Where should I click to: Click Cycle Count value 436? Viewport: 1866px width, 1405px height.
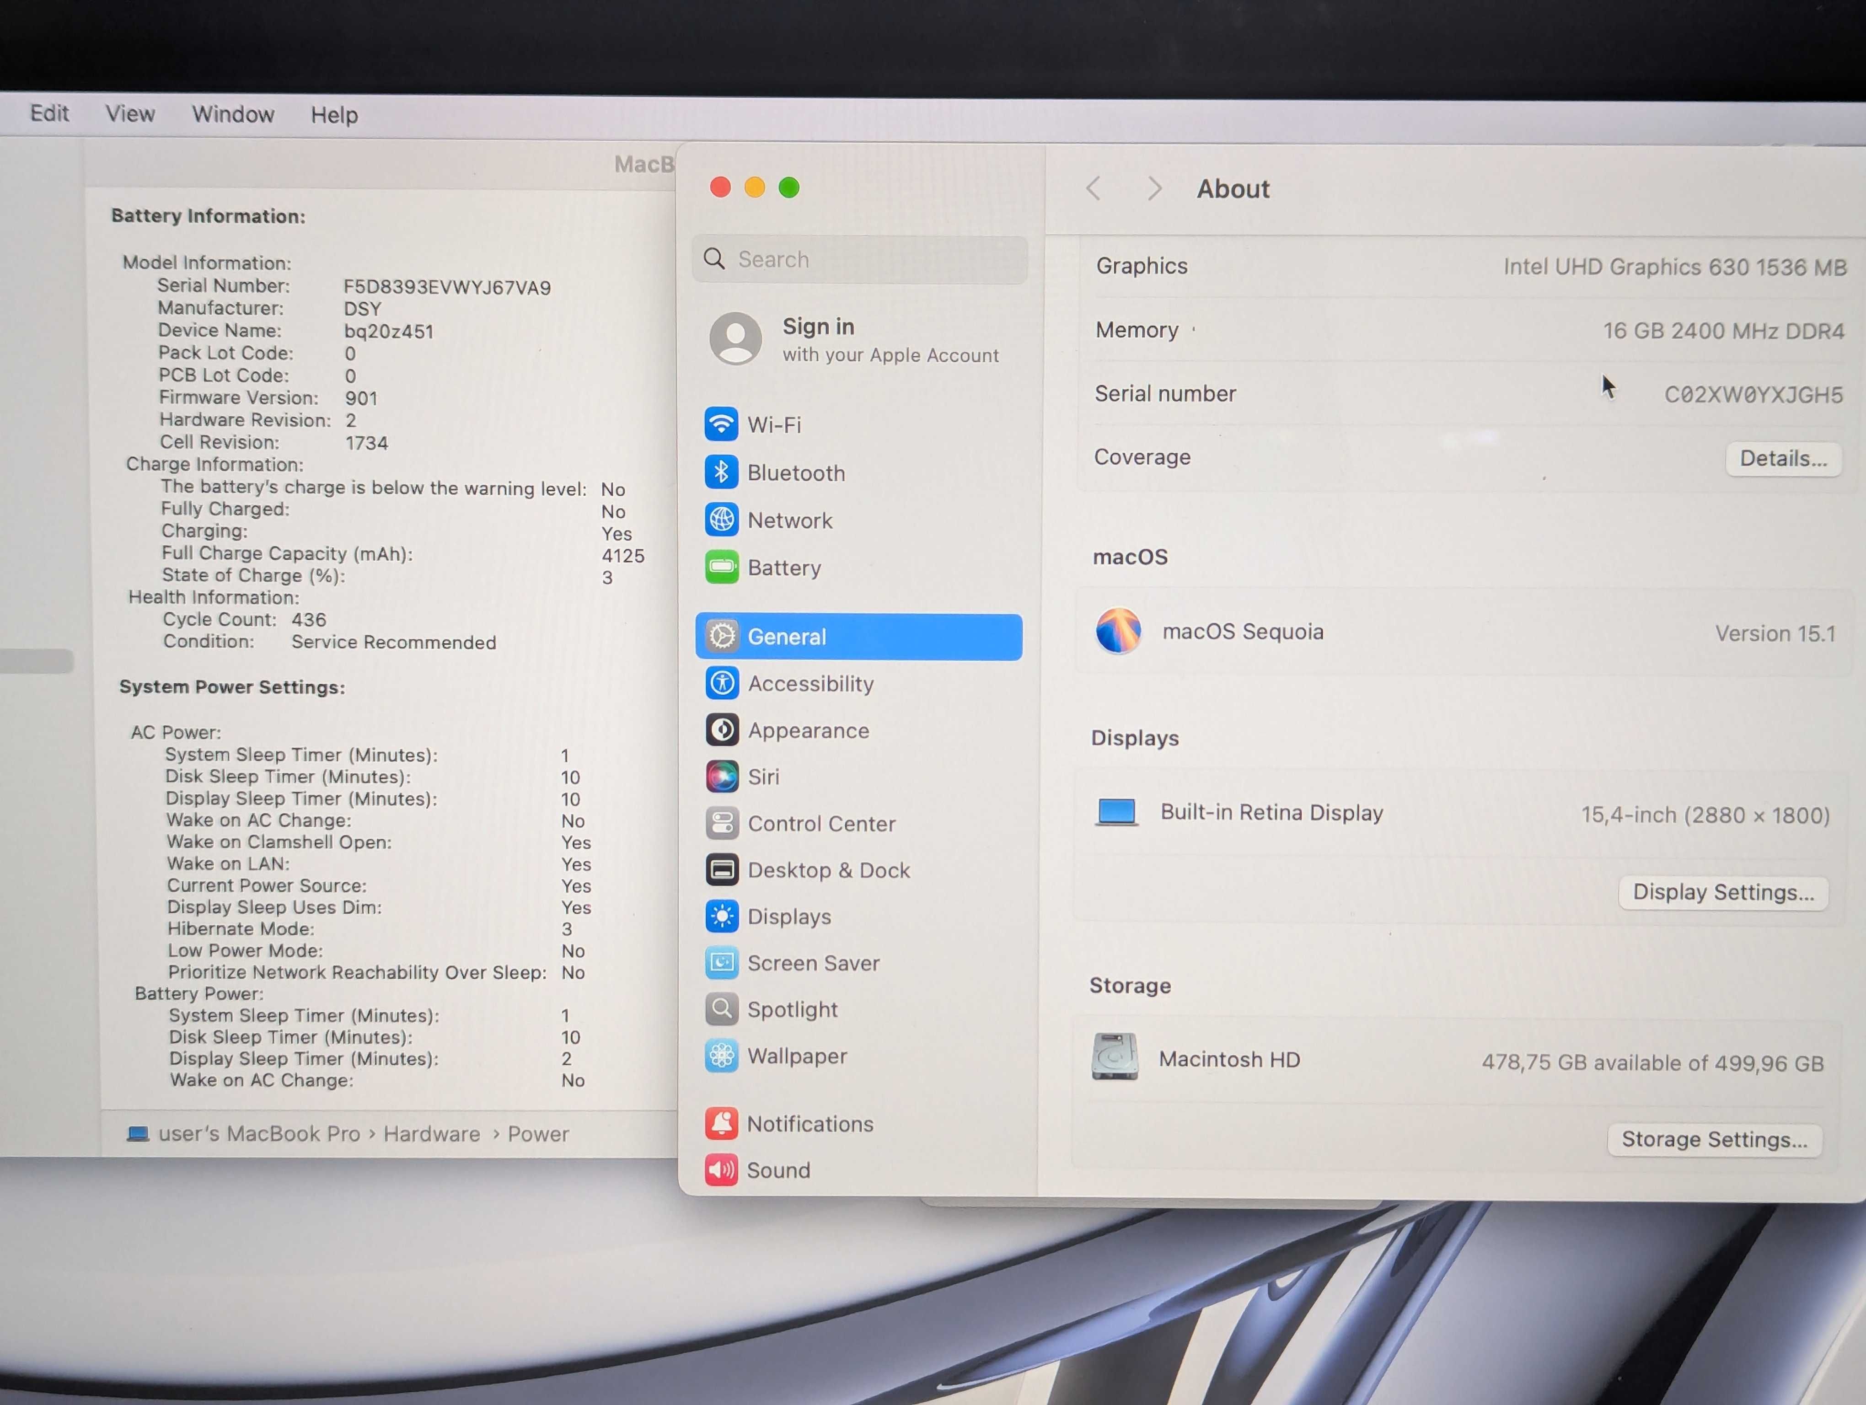[x=309, y=619]
